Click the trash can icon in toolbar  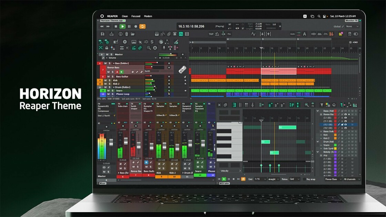[126, 34]
